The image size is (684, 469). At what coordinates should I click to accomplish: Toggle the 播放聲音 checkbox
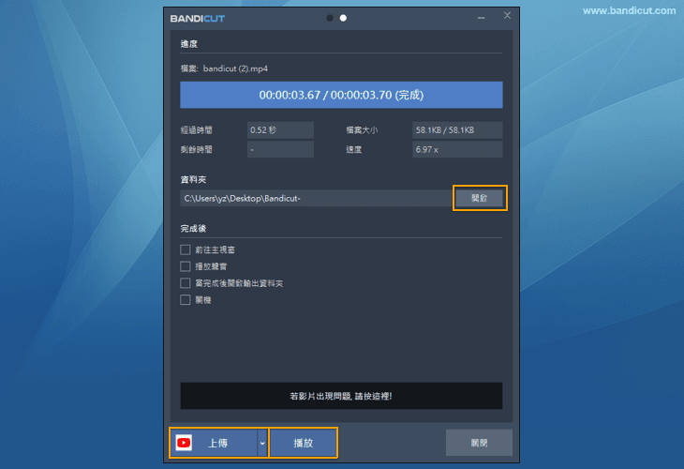click(x=186, y=266)
